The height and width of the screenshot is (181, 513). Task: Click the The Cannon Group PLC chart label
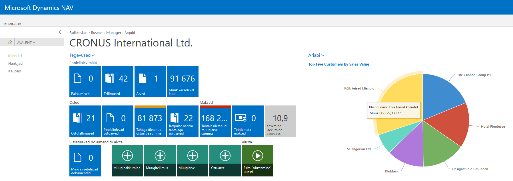click(475, 75)
